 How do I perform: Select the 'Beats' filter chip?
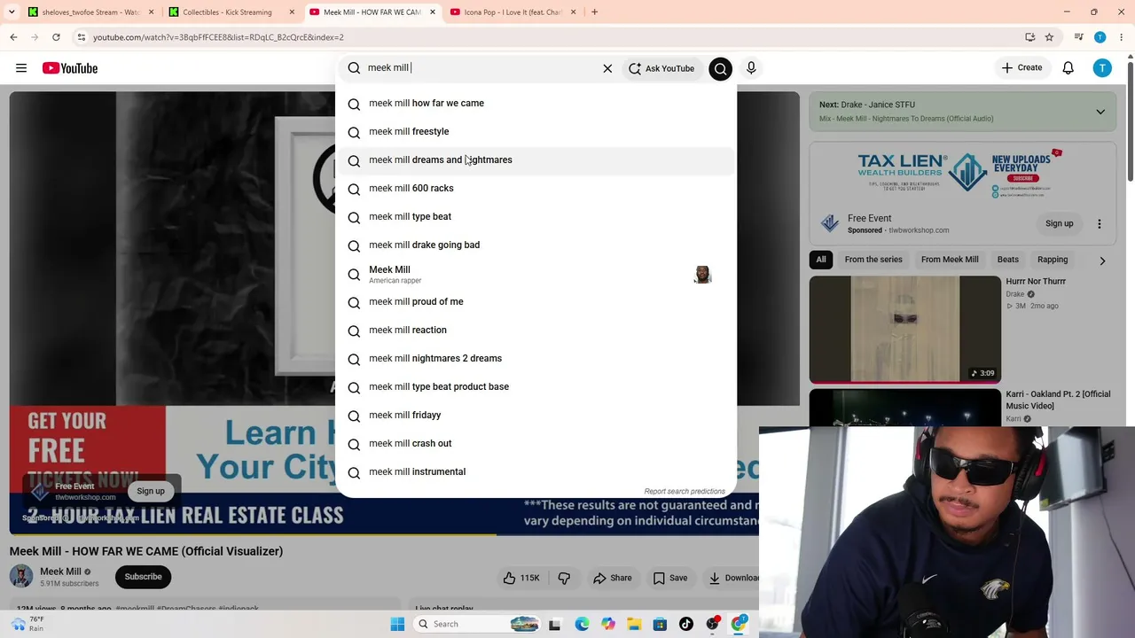pyautogui.click(x=1008, y=260)
